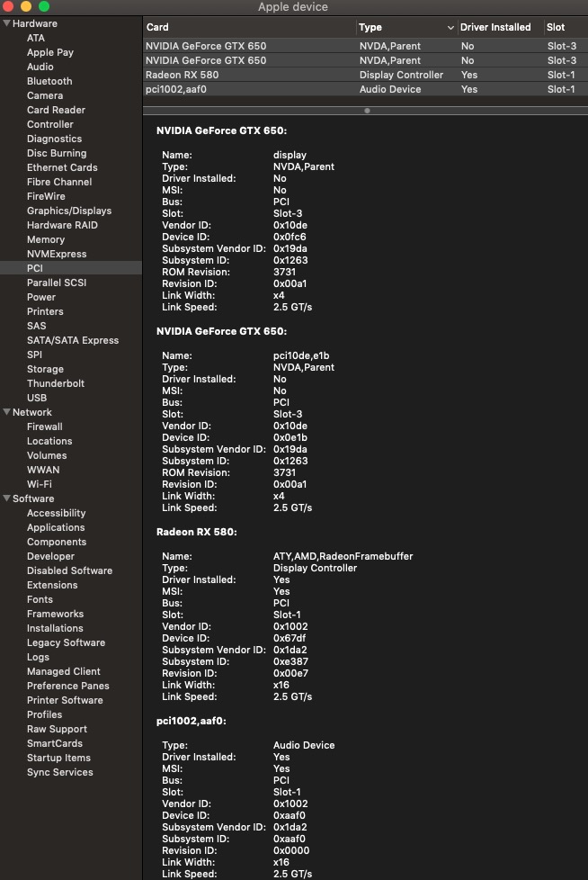This screenshot has height=880, width=588.
Task: Sort by Driver Installed column header
Action: point(495,28)
